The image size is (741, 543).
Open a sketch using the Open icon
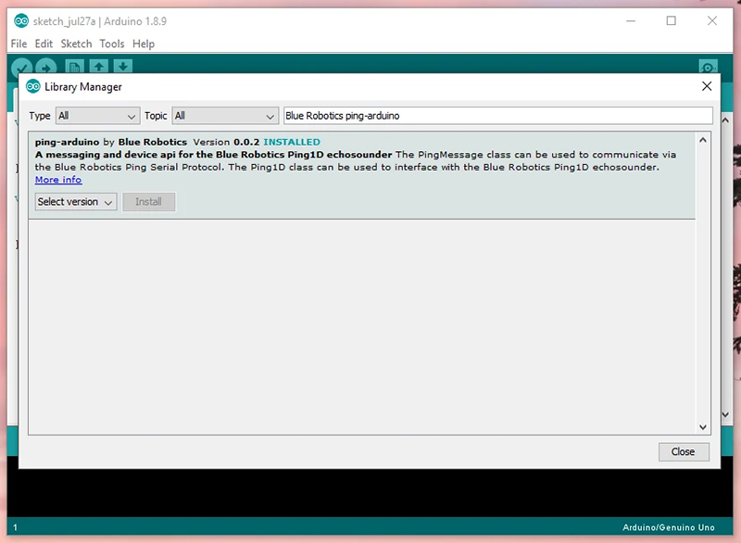pos(98,68)
